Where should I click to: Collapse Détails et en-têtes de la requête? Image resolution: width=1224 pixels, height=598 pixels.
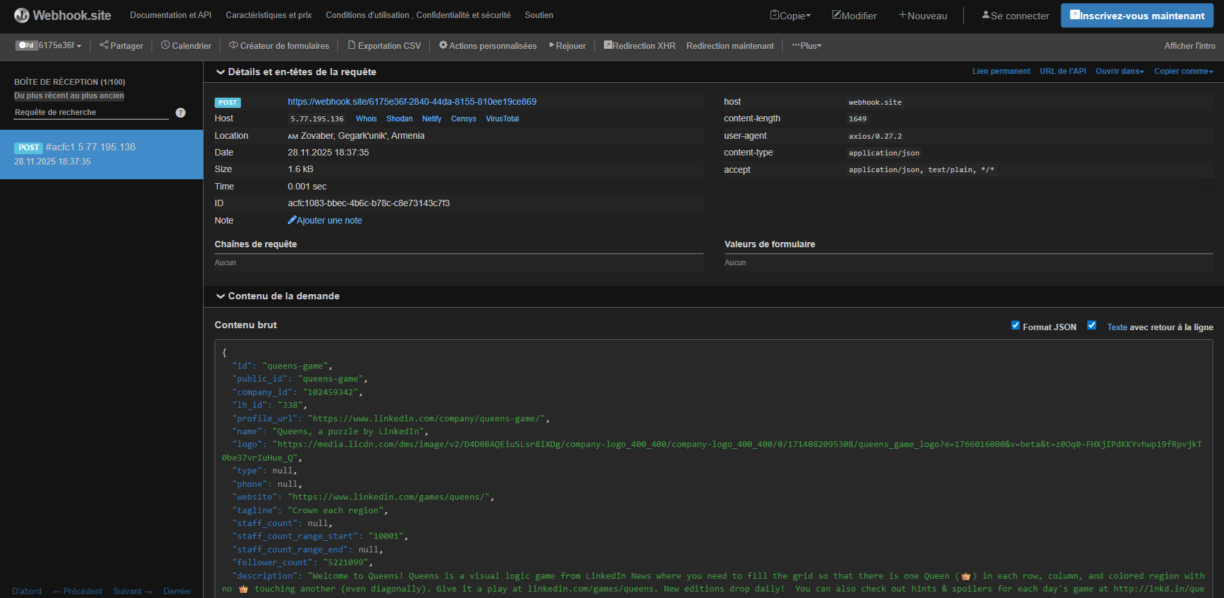coord(220,72)
